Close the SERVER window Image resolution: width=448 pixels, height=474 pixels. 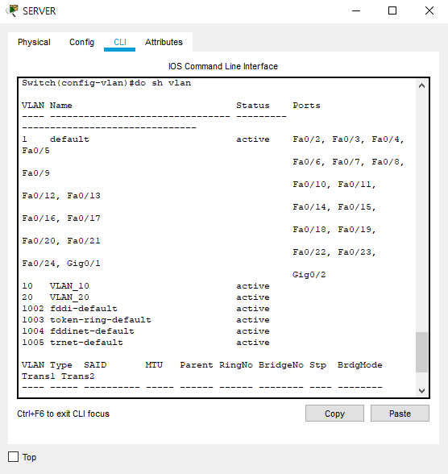tap(429, 11)
